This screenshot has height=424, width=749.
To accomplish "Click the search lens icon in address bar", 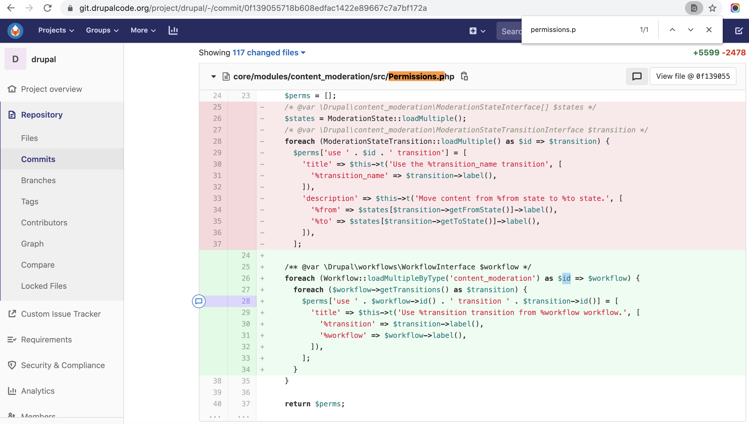I will 694,8.
